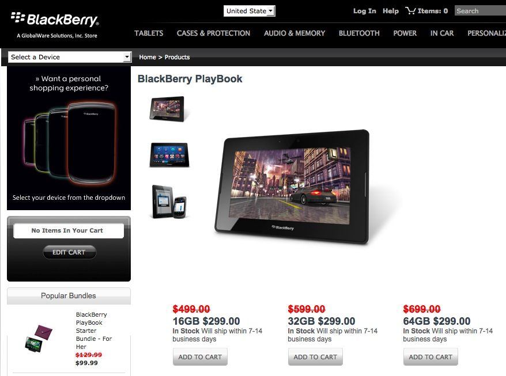506x376 pixels.
Task: Add the 16GB PlayBook to cart
Action: 200,356
